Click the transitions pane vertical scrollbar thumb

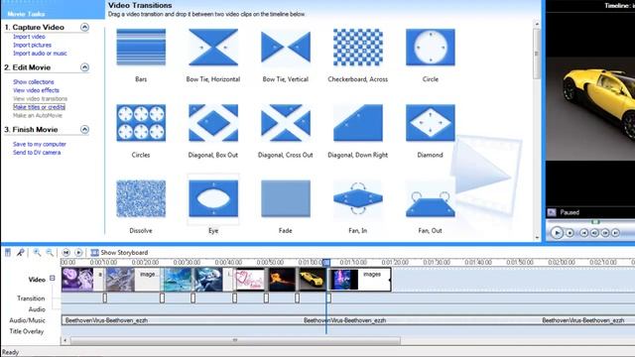[537, 54]
